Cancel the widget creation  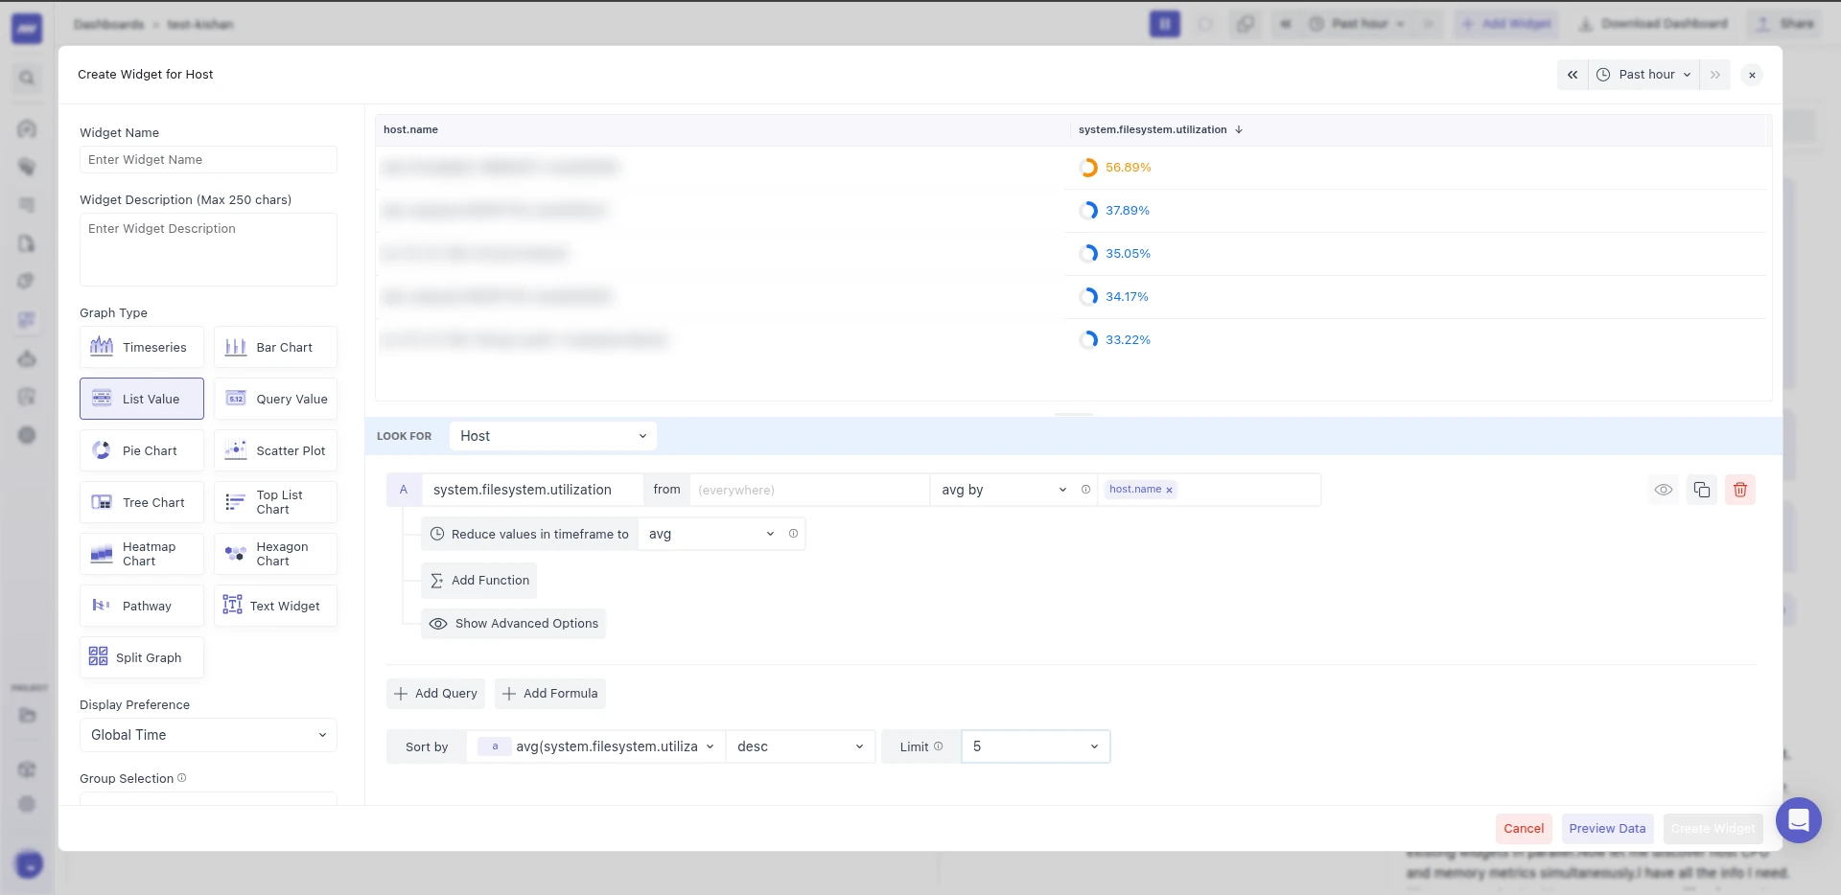click(1524, 829)
